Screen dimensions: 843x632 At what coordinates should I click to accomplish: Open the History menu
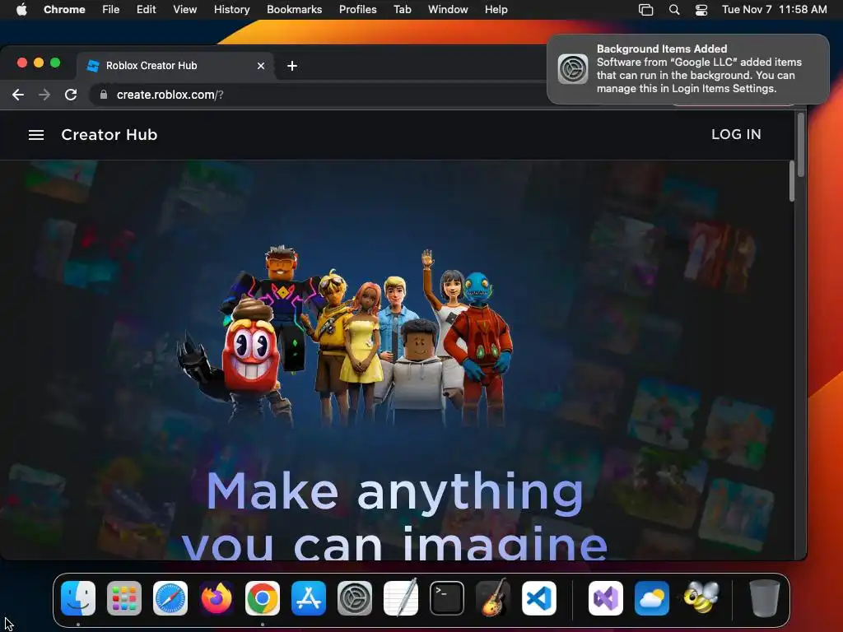point(231,9)
